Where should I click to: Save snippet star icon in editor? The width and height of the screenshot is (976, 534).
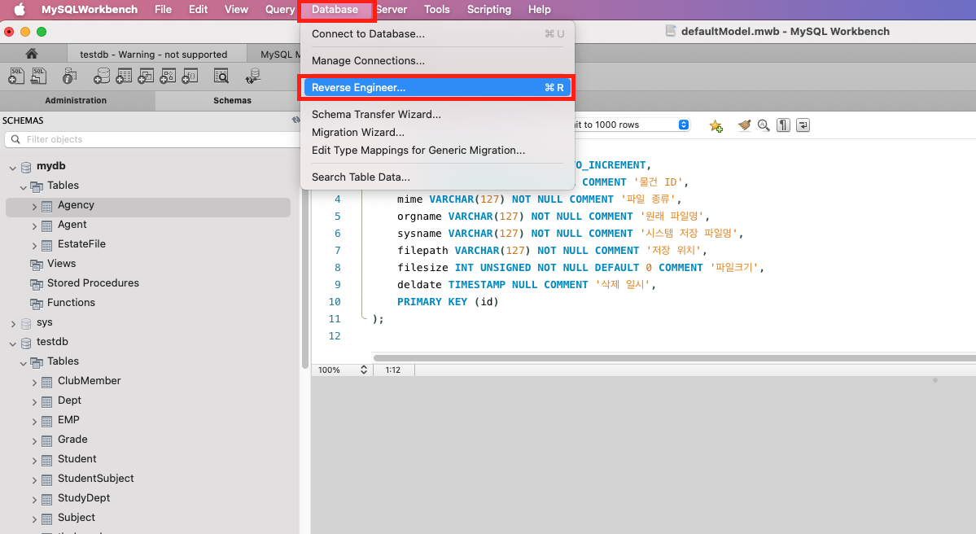(x=716, y=125)
